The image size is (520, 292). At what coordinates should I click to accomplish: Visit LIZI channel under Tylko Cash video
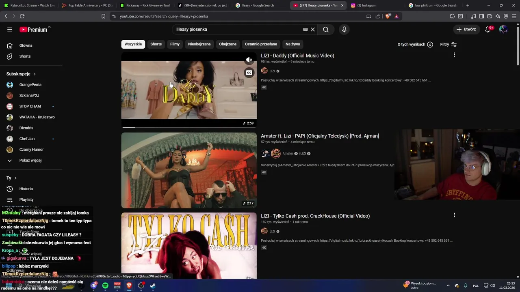tap(272, 231)
